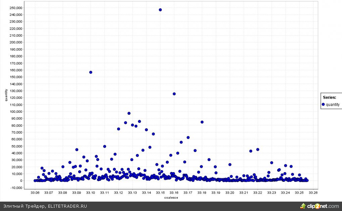Click the 33.26 x-axis tick label

pos(313,193)
